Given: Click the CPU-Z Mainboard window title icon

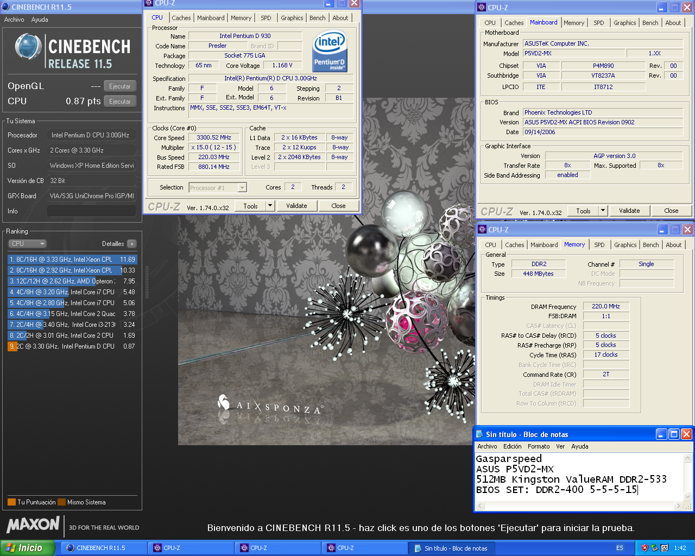Looking at the screenshot, I should [482, 7].
